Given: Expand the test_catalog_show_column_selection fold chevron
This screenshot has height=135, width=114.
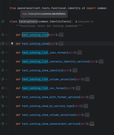Looking at the screenshot, I should click(x=6, y=115).
